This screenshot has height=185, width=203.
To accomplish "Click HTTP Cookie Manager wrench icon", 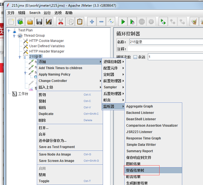I will 26,41.
